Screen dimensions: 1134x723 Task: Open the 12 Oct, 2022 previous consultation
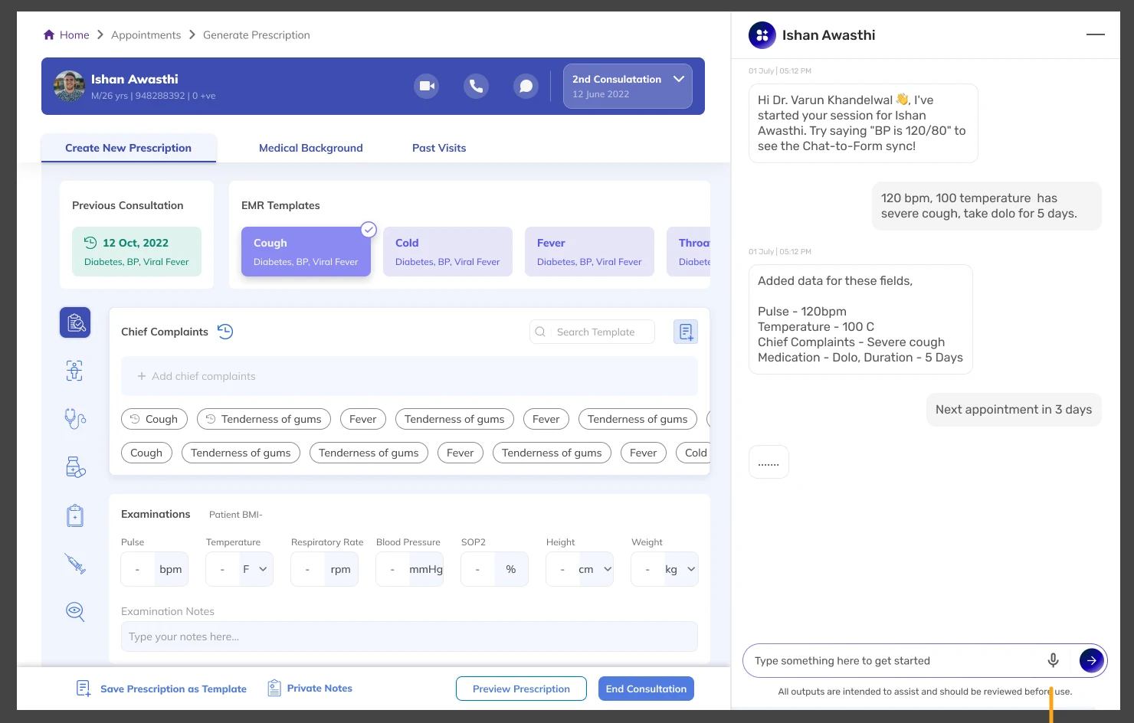[136, 251]
